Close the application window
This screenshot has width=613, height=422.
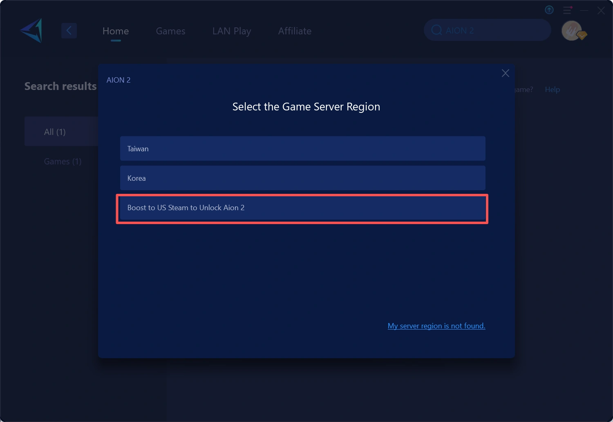[601, 11]
